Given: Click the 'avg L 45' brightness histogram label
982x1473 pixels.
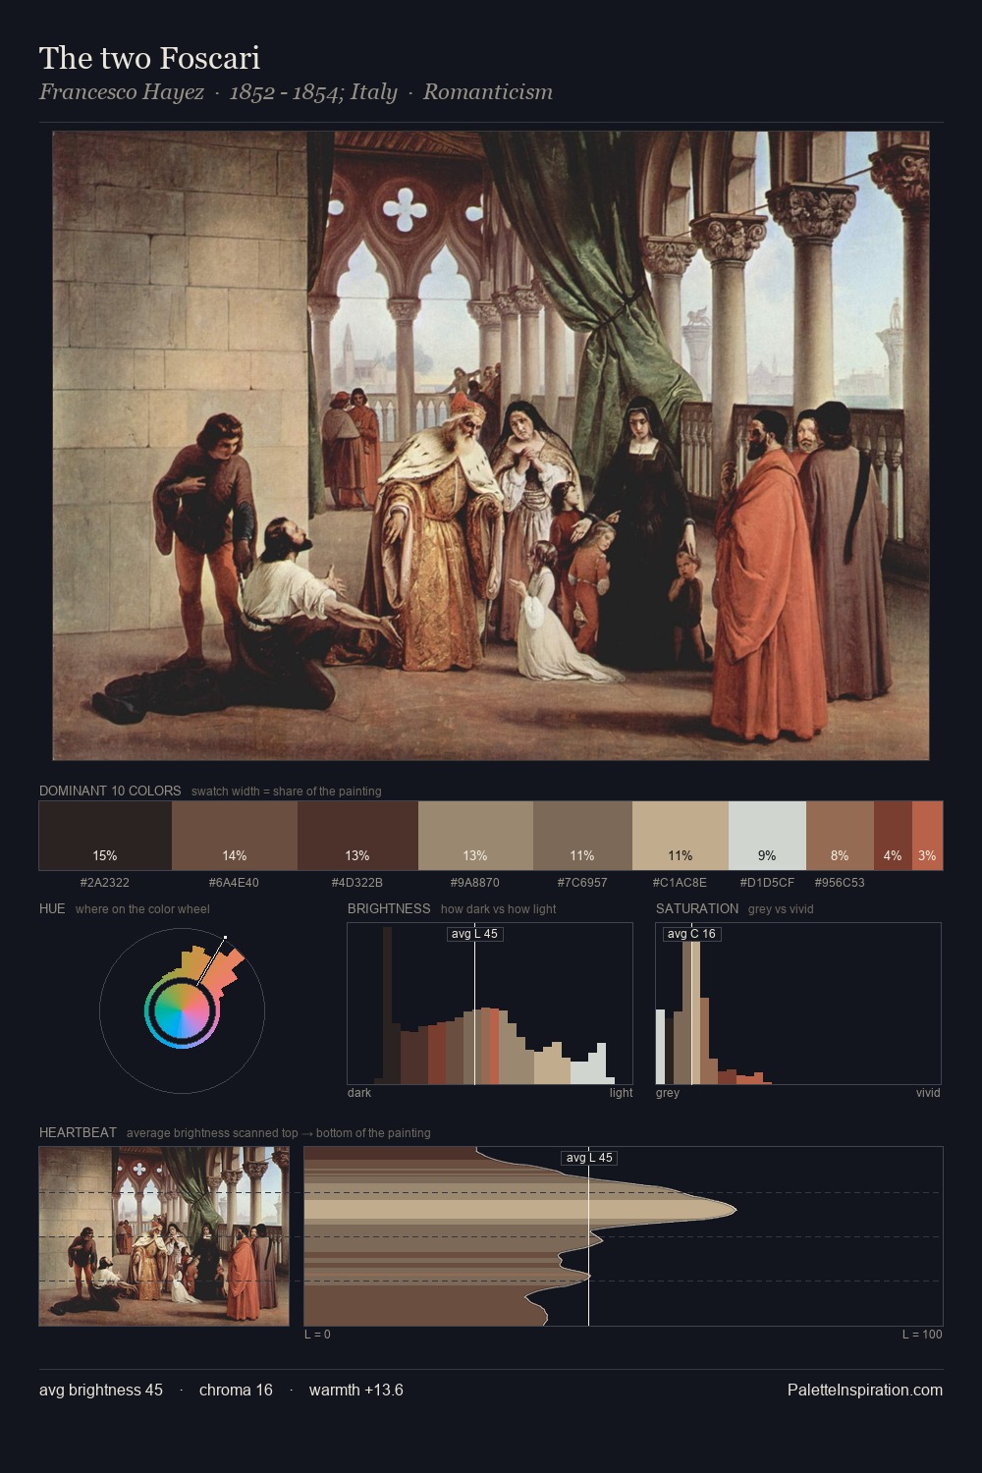Looking at the screenshot, I should 474,934.
